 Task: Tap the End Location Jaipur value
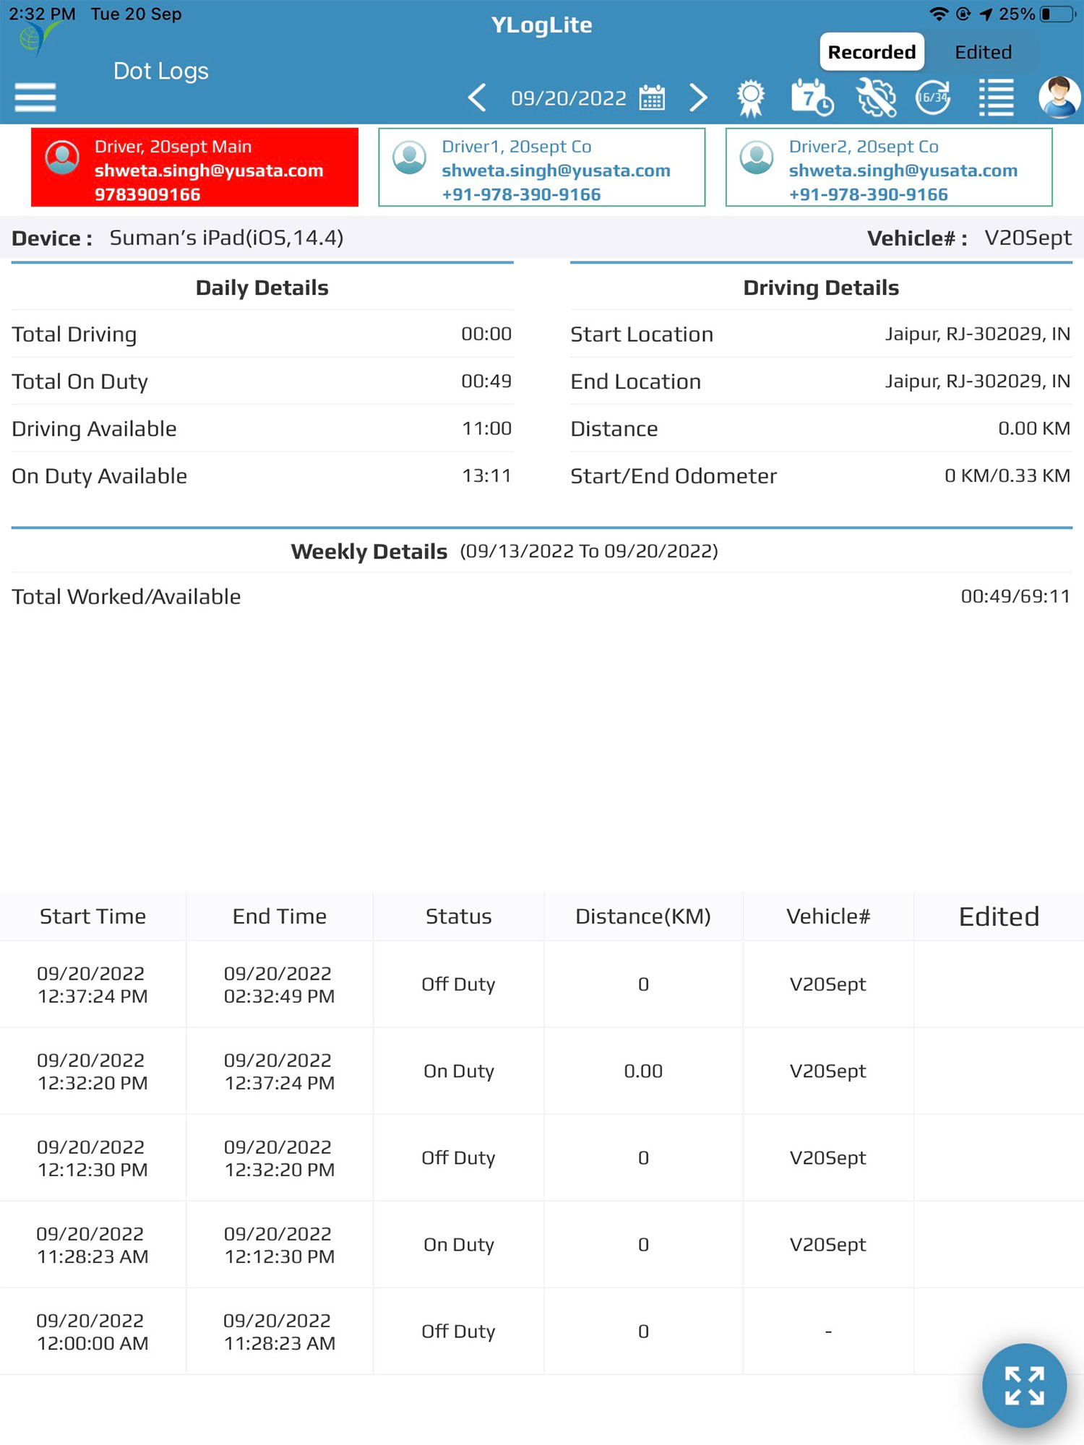978,381
